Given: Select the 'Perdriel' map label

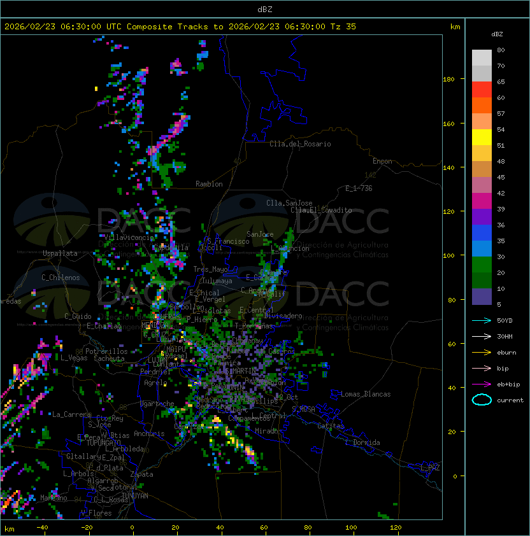Looking at the screenshot, I should (155, 371).
